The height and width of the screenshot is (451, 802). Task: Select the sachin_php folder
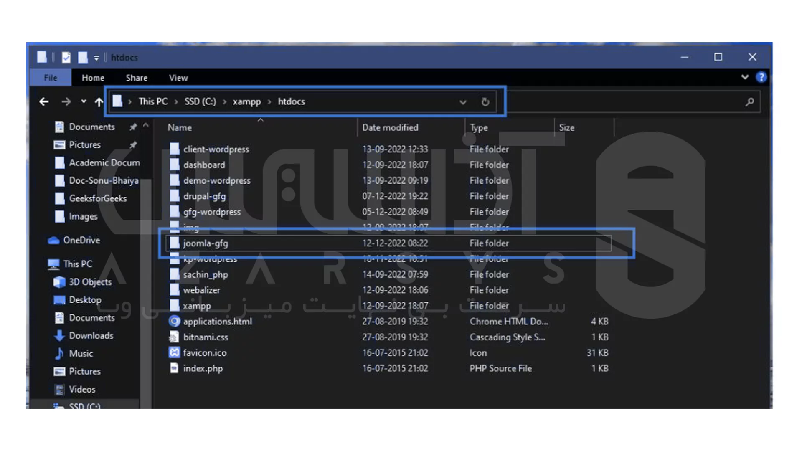[x=206, y=274]
